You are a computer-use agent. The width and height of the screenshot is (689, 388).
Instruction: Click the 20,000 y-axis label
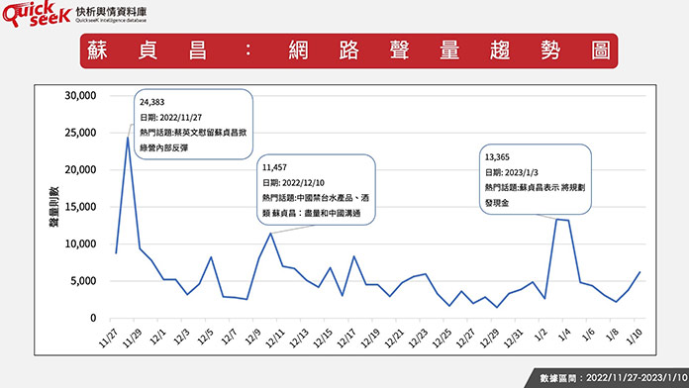(x=80, y=169)
